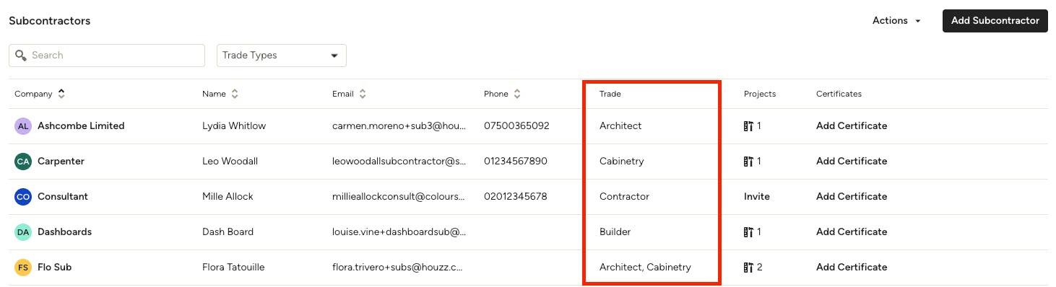Viewport: 1056px width, 287px height.
Task: Sort table by Company column
Action: [x=61, y=94]
